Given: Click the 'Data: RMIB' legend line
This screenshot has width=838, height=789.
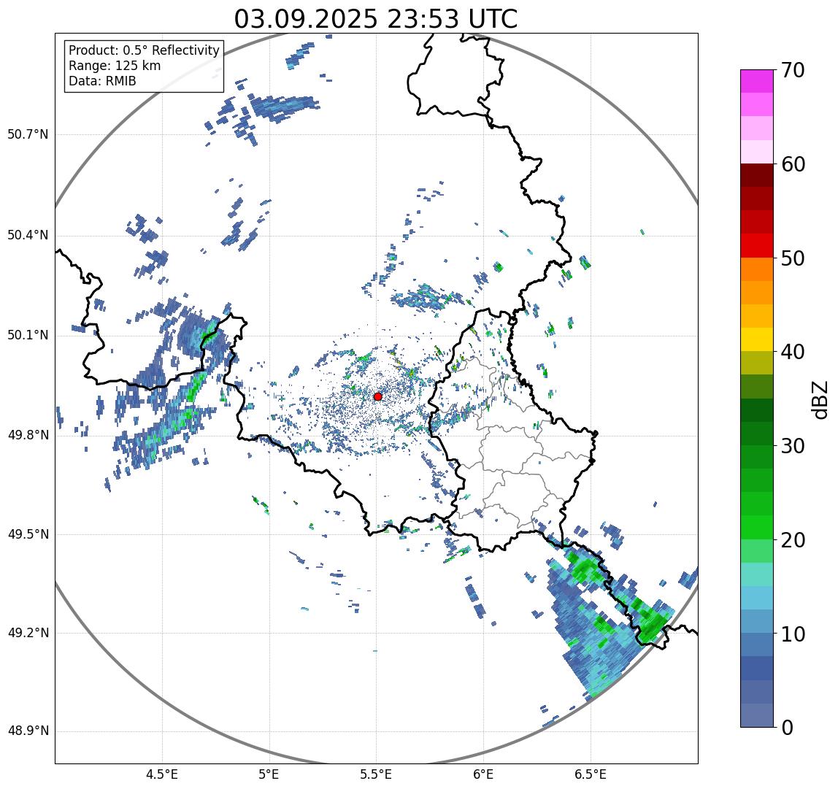Looking at the screenshot, I should (103, 81).
